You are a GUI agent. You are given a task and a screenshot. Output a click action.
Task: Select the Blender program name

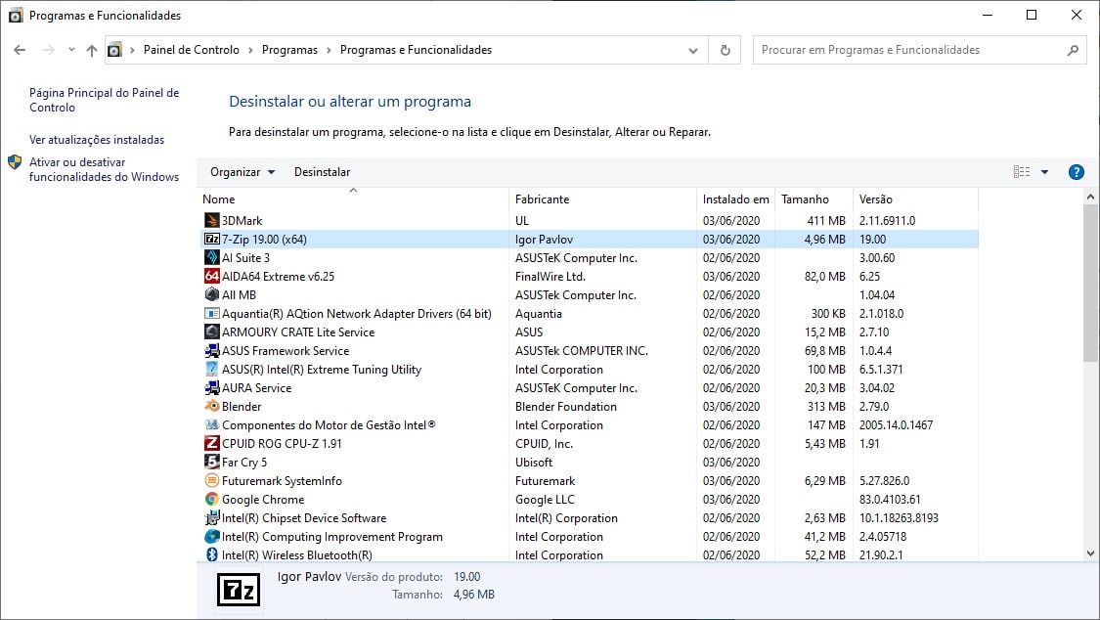click(x=242, y=406)
